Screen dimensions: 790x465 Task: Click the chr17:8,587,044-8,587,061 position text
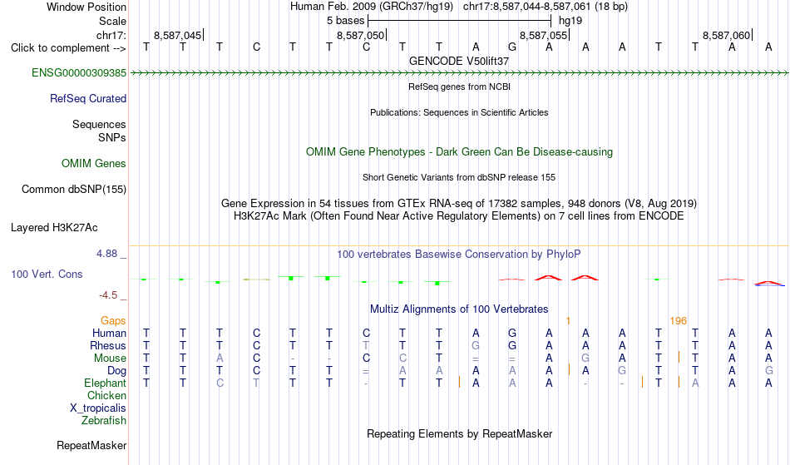point(546,7)
